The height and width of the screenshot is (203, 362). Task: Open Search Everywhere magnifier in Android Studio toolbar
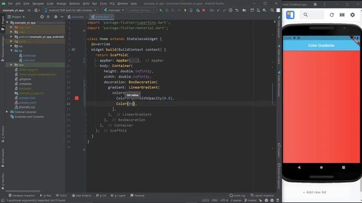[272, 10]
